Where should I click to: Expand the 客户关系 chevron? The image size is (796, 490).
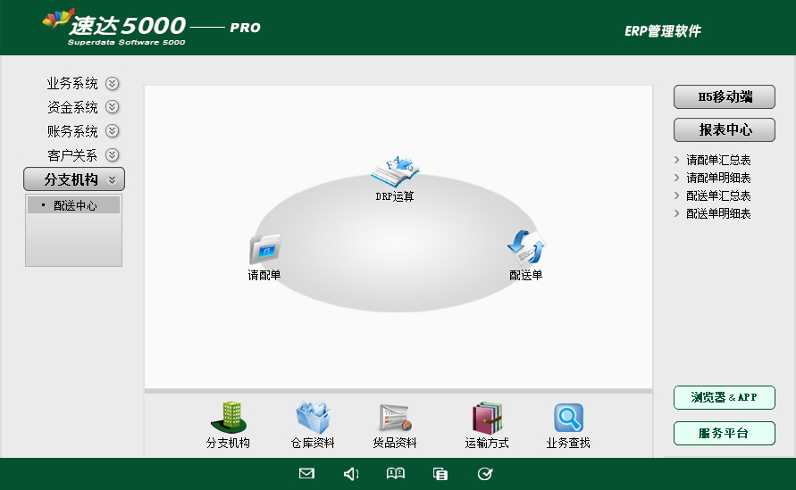coord(113,154)
